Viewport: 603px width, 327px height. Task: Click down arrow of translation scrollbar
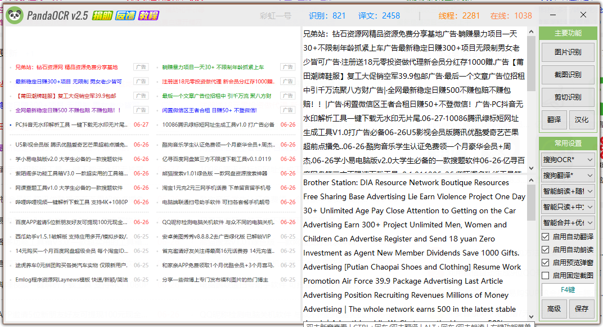click(x=531, y=317)
